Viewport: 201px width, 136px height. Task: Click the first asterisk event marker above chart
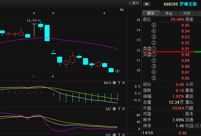(x=34, y=13)
